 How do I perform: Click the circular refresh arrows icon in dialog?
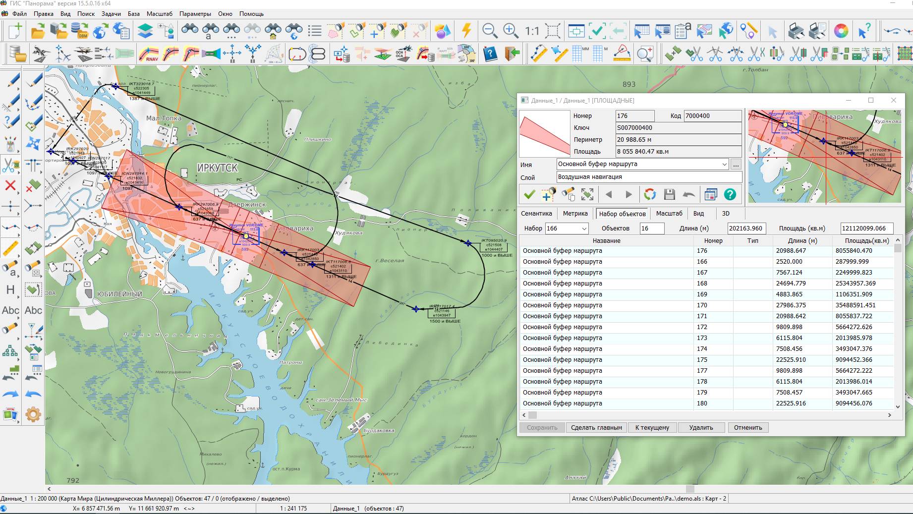[x=649, y=195]
